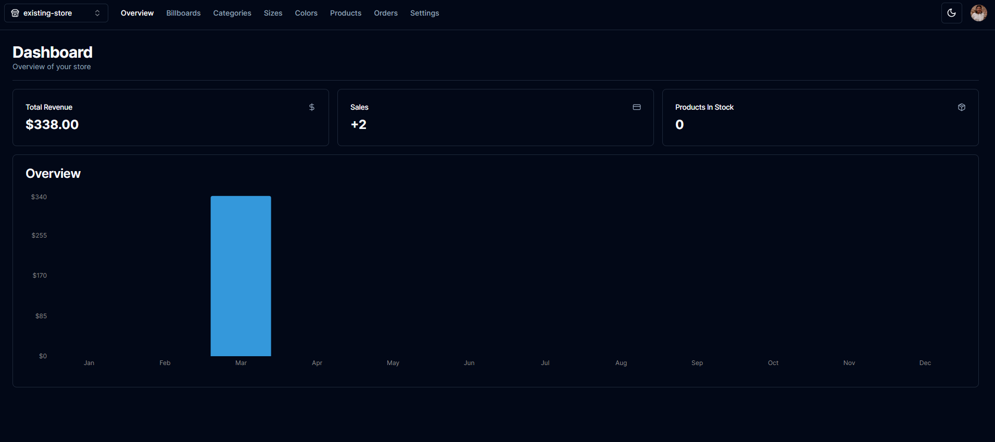The width and height of the screenshot is (995, 442).
Task: View the Orders page
Action: [385, 13]
